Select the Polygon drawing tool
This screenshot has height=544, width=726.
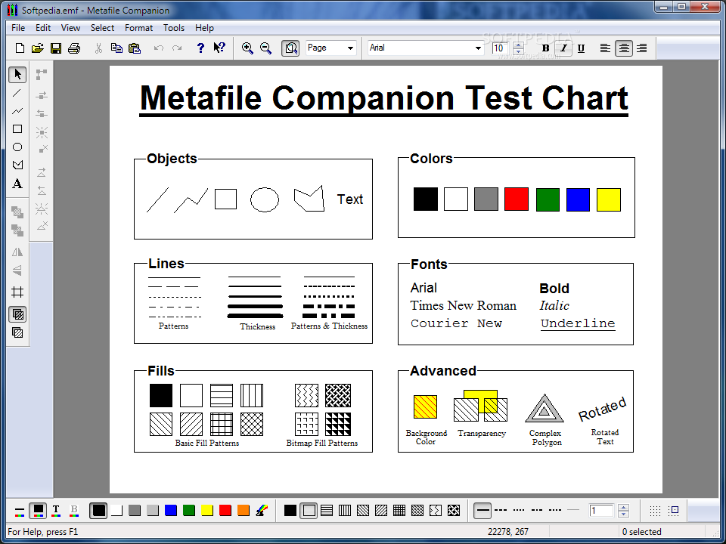[17, 165]
